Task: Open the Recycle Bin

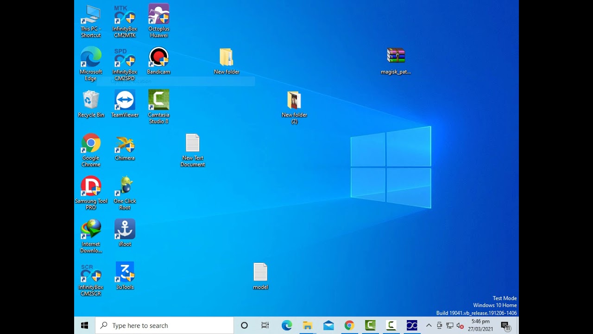Action: pyautogui.click(x=91, y=104)
